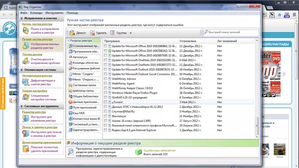The image size is (299, 168).
Task: Click the DVD magazine thumbnail in browser
Action: 271,74
